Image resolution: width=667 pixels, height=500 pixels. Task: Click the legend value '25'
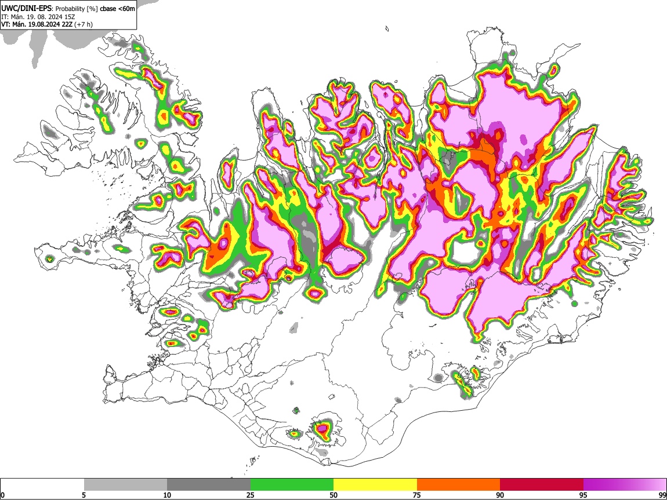pos(251,495)
